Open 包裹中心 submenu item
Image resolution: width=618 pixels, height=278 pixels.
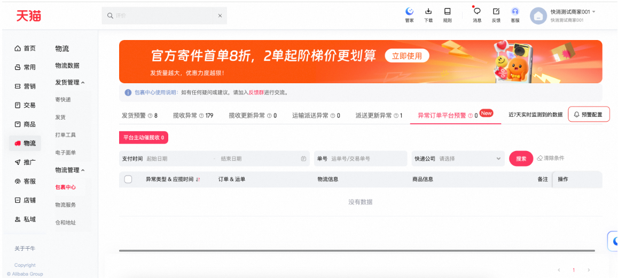pos(65,187)
